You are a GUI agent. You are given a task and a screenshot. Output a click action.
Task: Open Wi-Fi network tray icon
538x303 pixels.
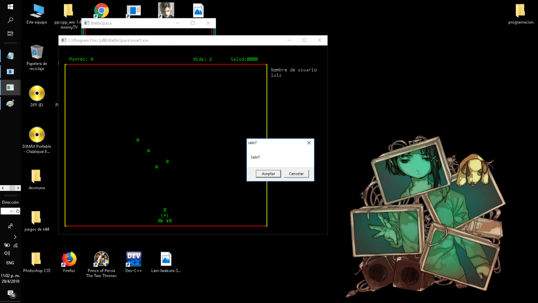point(15,245)
